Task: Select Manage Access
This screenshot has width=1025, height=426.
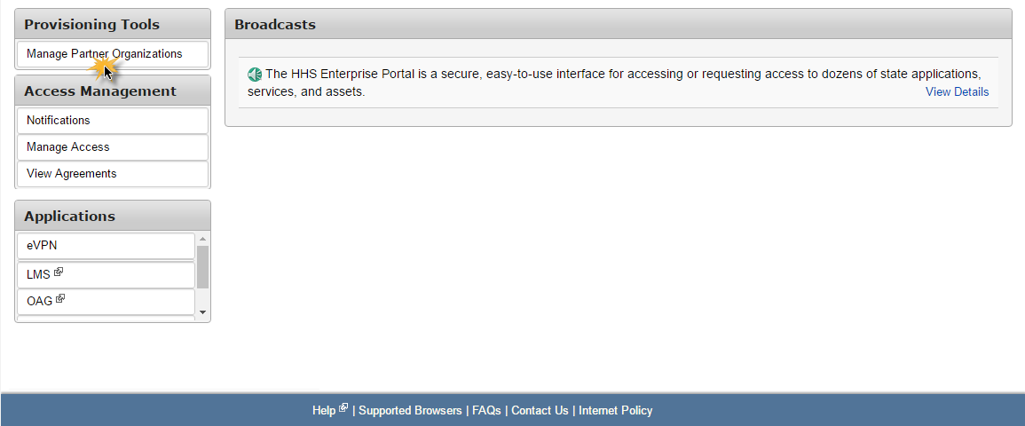Action: (x=113, y=147)
